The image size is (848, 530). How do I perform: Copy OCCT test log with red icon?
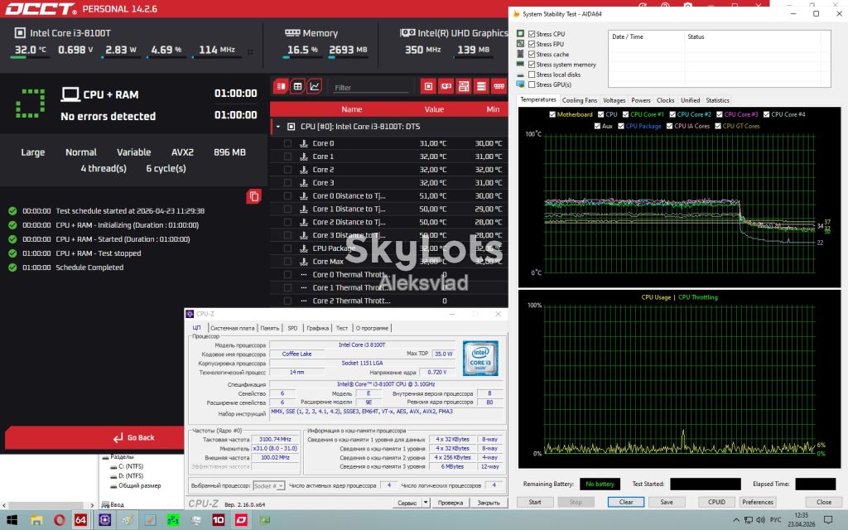(253, 196)
